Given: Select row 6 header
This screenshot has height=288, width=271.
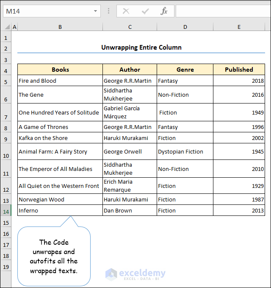Looking at the screenshot, I should [6, 95].
